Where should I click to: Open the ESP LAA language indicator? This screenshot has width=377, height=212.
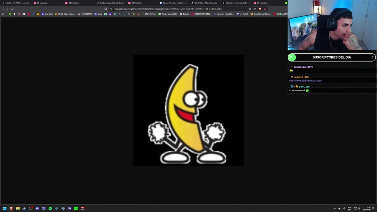(350, 208)
